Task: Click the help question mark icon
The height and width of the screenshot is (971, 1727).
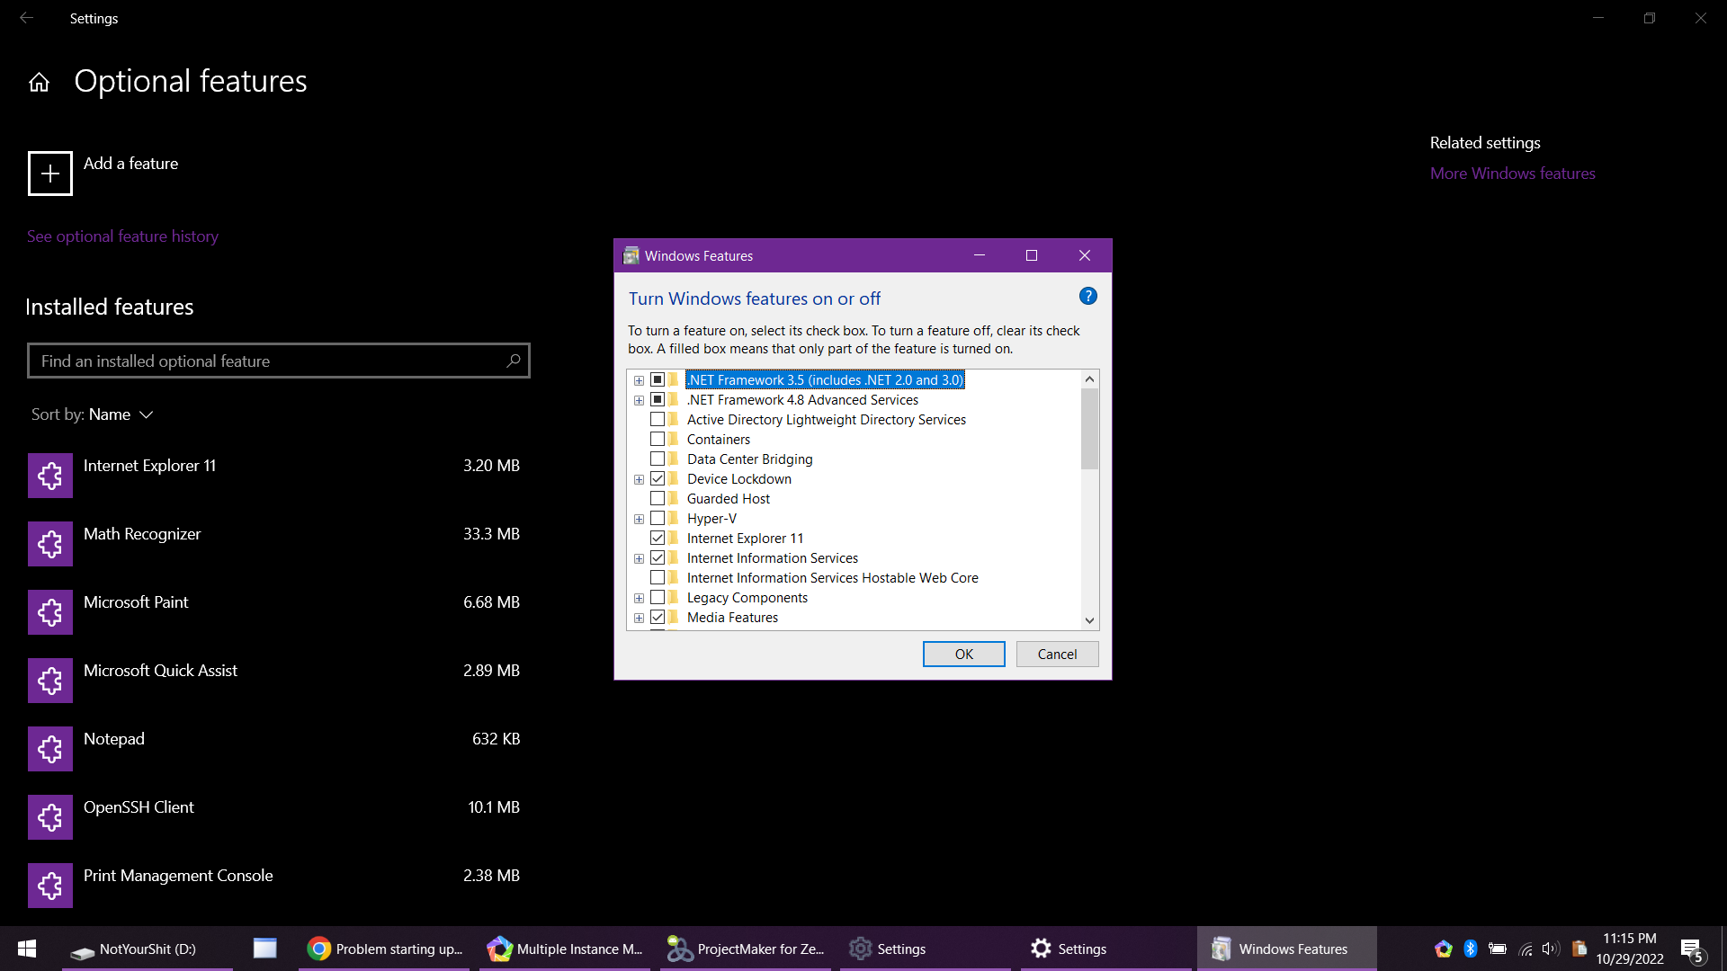Action: (x=1087, y=297)
